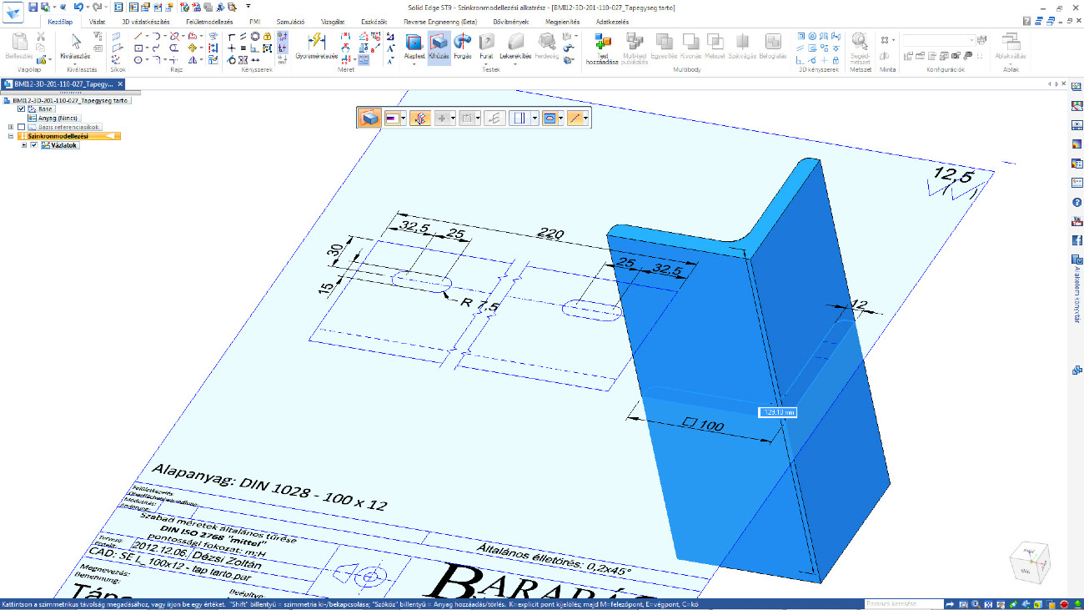Image resolution: width=1084 pixels, height=610 pixels.
Task: Click the Beillesztés paste icon
Action: tap(18, 46)
